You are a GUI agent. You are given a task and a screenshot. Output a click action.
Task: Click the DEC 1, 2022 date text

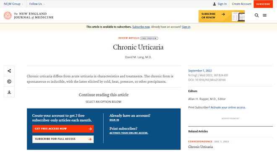(222, 142)
